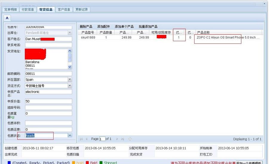
Task: Click the 发货地址 address text area
Action: coord(47,59)
